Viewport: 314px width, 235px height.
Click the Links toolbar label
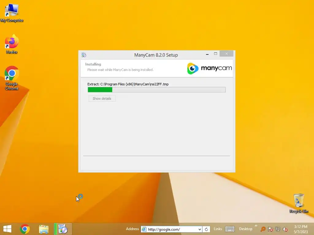[x=218, y=229]
